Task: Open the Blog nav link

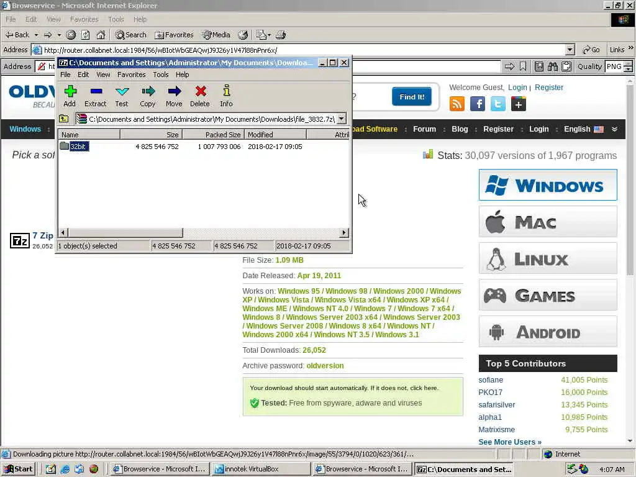Action: click(460, 129)
